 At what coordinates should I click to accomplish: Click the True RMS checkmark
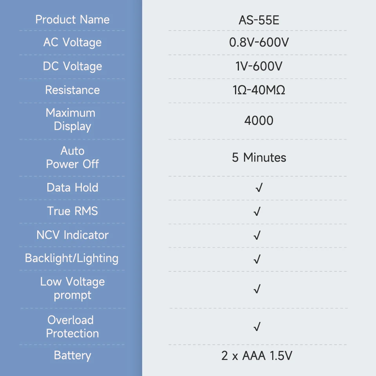pos(257,212)
